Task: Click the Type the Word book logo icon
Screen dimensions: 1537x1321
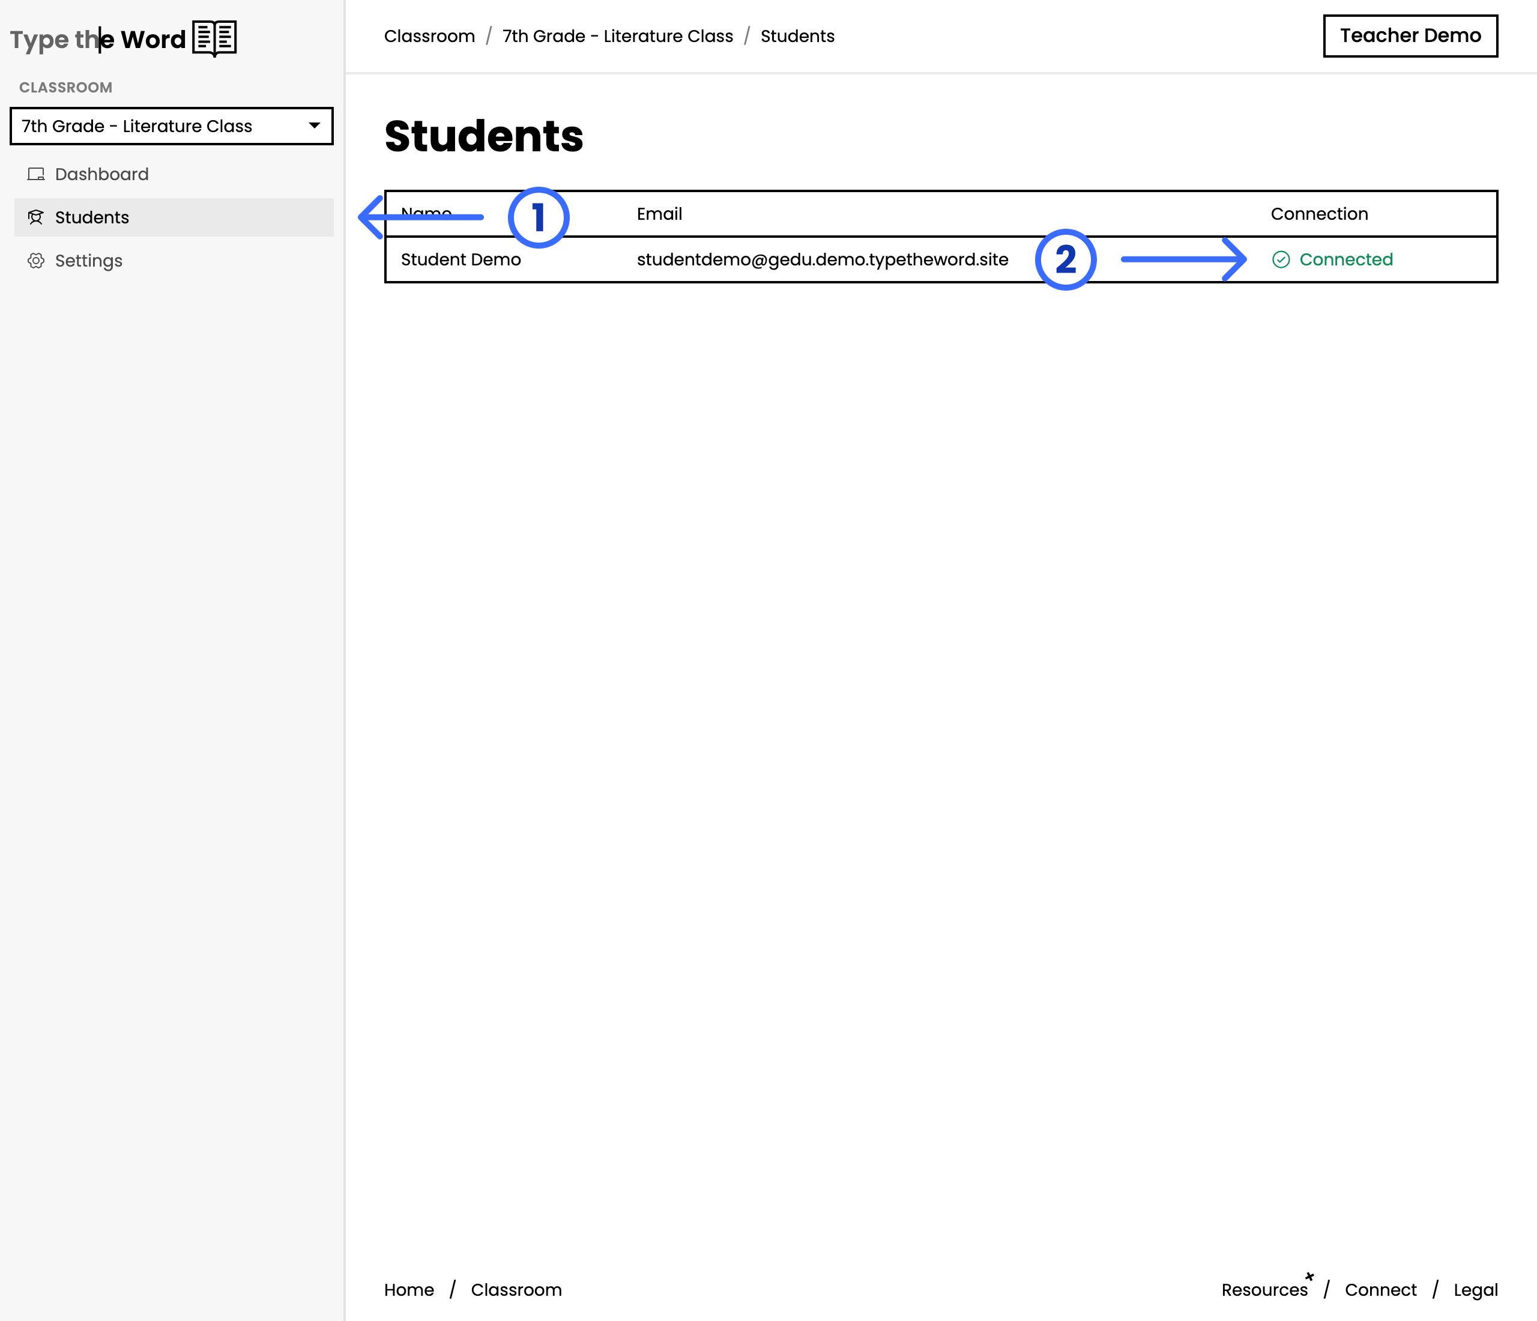Action: pos(214,38)
